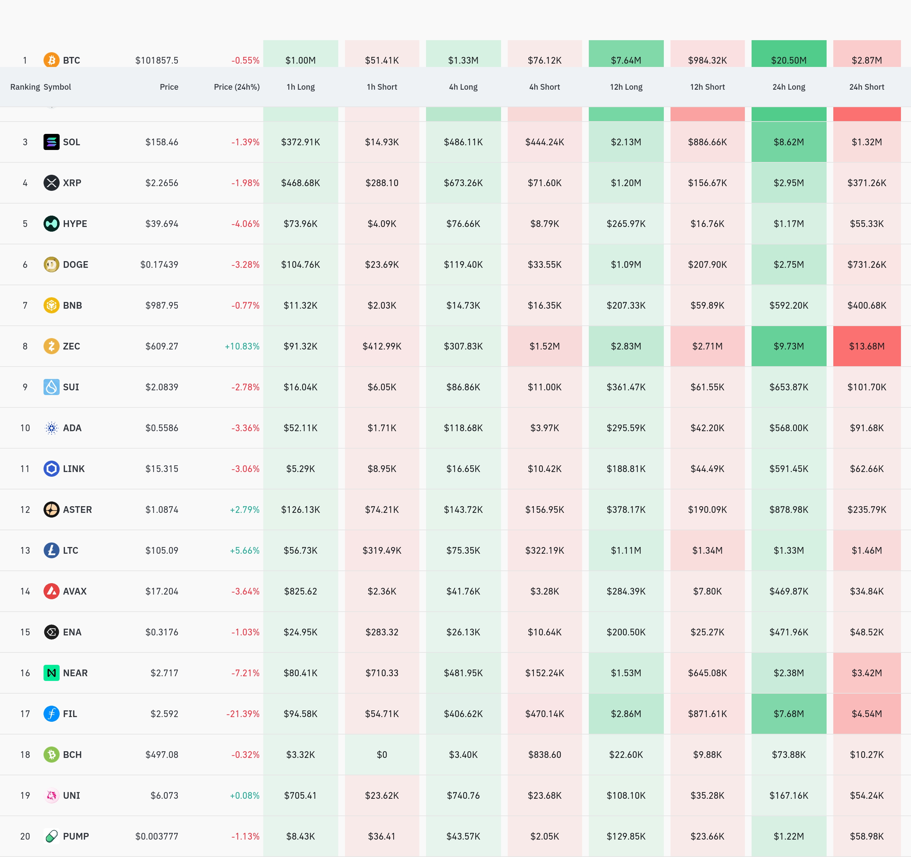The width and height of the screenshot is (911, 857).
Task: Click the BNB coin icon
Action: tap(51, 305)
